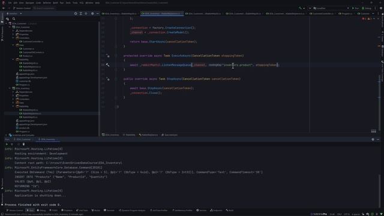The image size is (384, 216).
Task: Click the green Run button
Action: (x=355, y=8)
